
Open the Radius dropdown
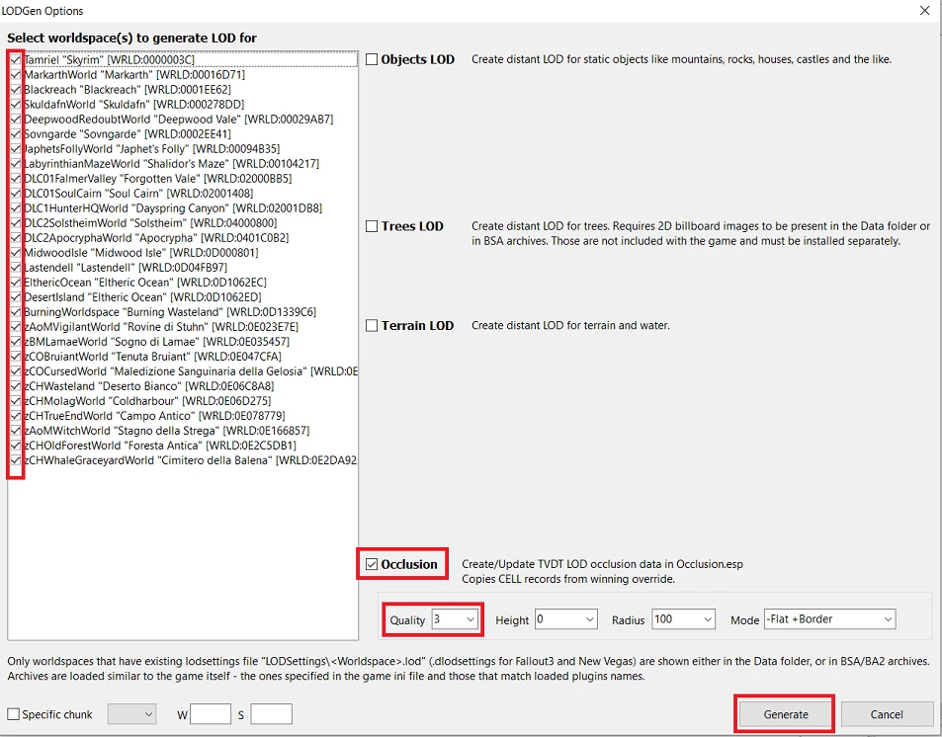pos(684,619)
